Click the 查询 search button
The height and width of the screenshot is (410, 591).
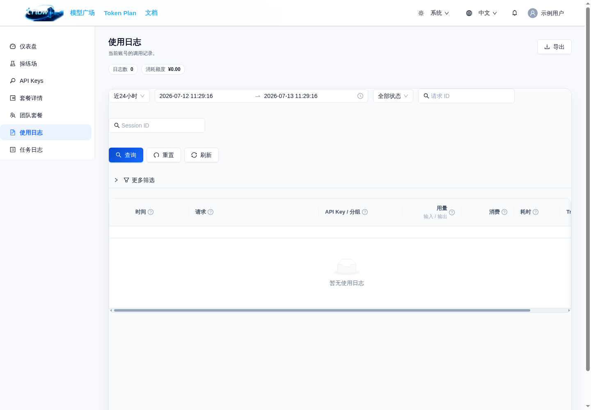tap(126, 155)
